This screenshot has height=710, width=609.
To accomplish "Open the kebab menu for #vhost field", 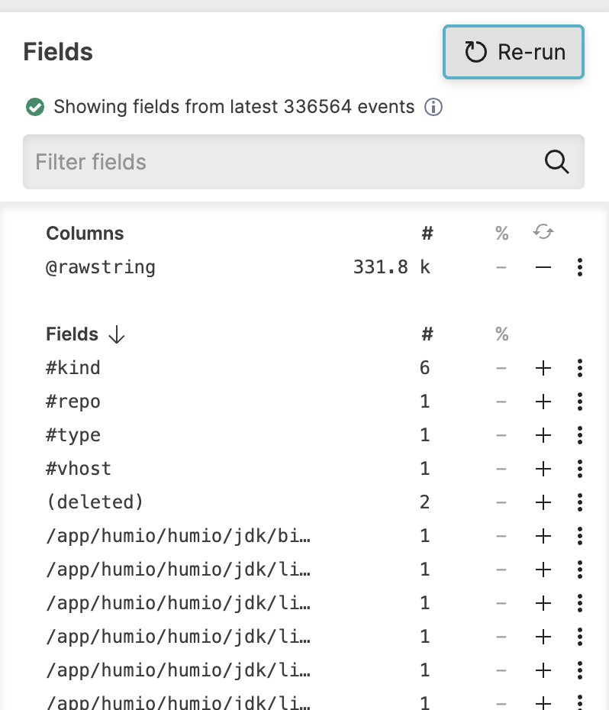I will (x=580, y=468).
